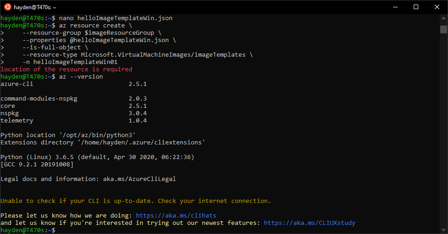Screen dimensions: 448x234
Task: Click the 'Unable to check if your CLI' warning
Action: (136, 201)
